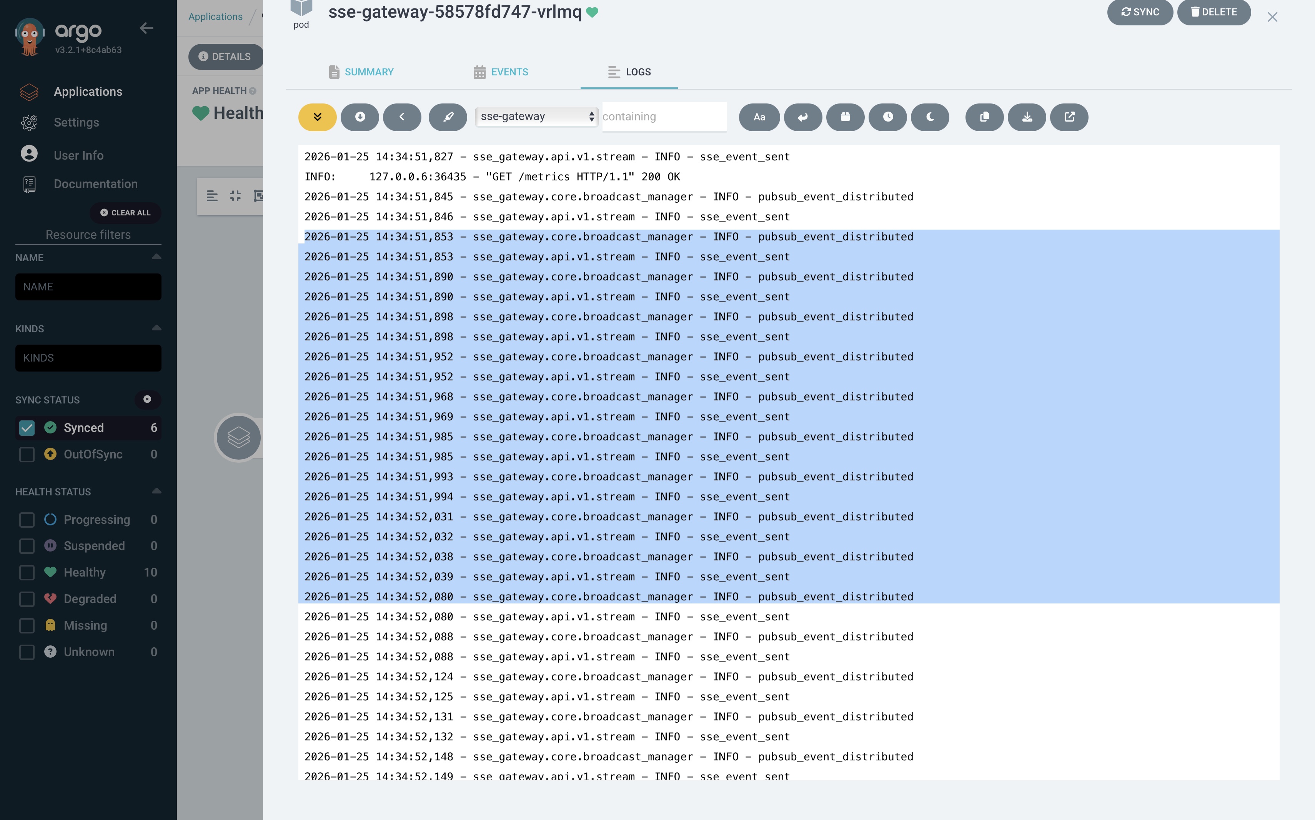
Task: Toggle line wrap return-arrow button
Action: click(x=802, y=117)
